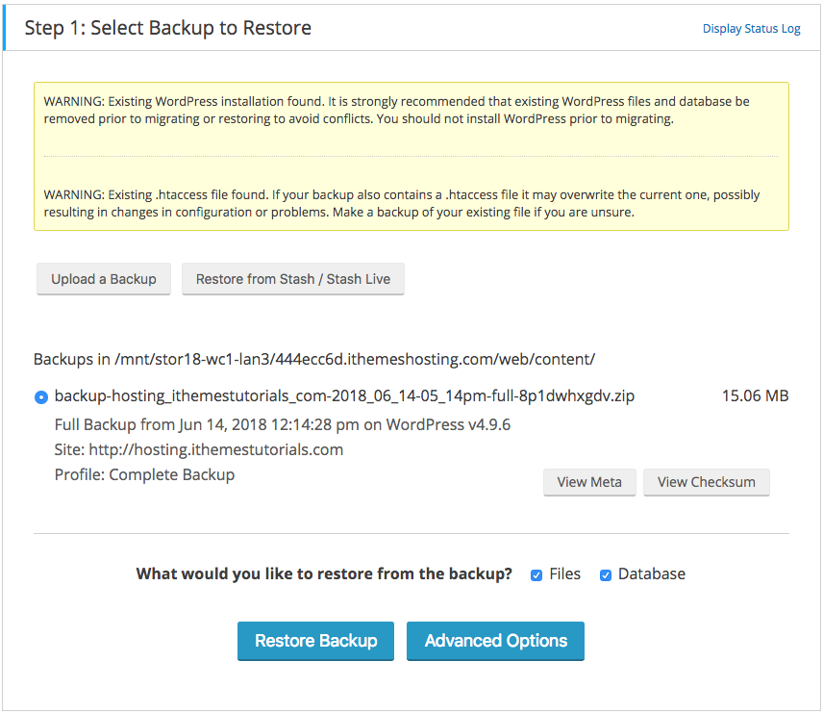Choose Restore from Stash / Stash Live
The image size is (823, 713).
(293, 279)
